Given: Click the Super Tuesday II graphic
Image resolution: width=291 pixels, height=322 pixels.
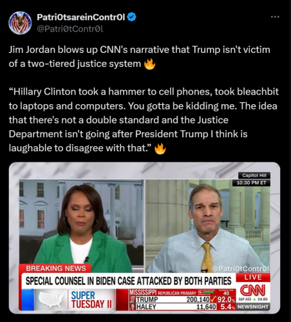Looking at the screenshot, I should coord(91,299).
